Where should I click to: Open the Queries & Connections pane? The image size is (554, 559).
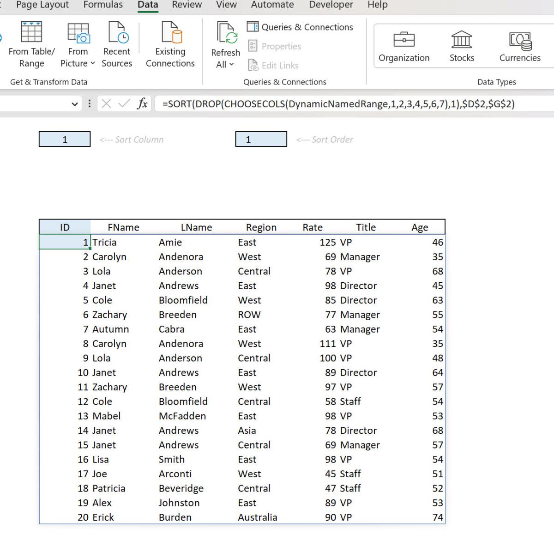click(300, 27)
